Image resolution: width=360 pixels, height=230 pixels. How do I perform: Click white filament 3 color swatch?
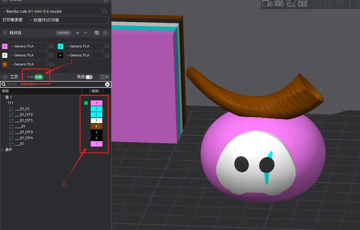5,55
